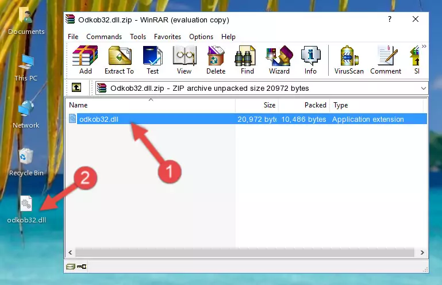This screenshot has width=442, height=285.
Task: Open the File menu
Action: coord(73,37)
